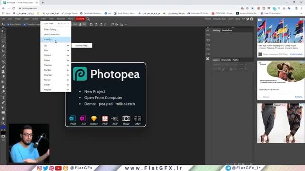Viewport: 305px width, 171px height.
Task: Click the image icon in the collapsed panel strip
Action: (208, 58)
